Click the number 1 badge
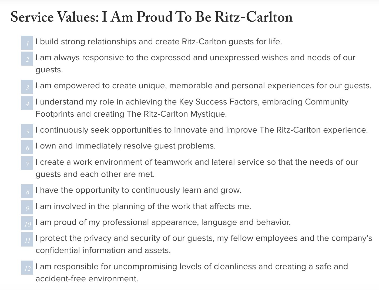The width and height of the screenshot is (379, 290). click(x=27, y=43)
